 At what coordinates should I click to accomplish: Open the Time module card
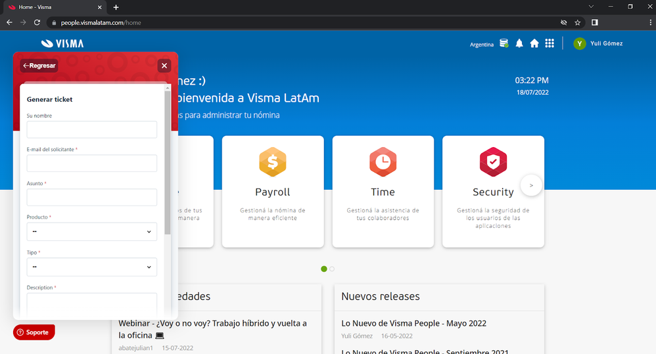pyautogui.click(x=383, y=191)
